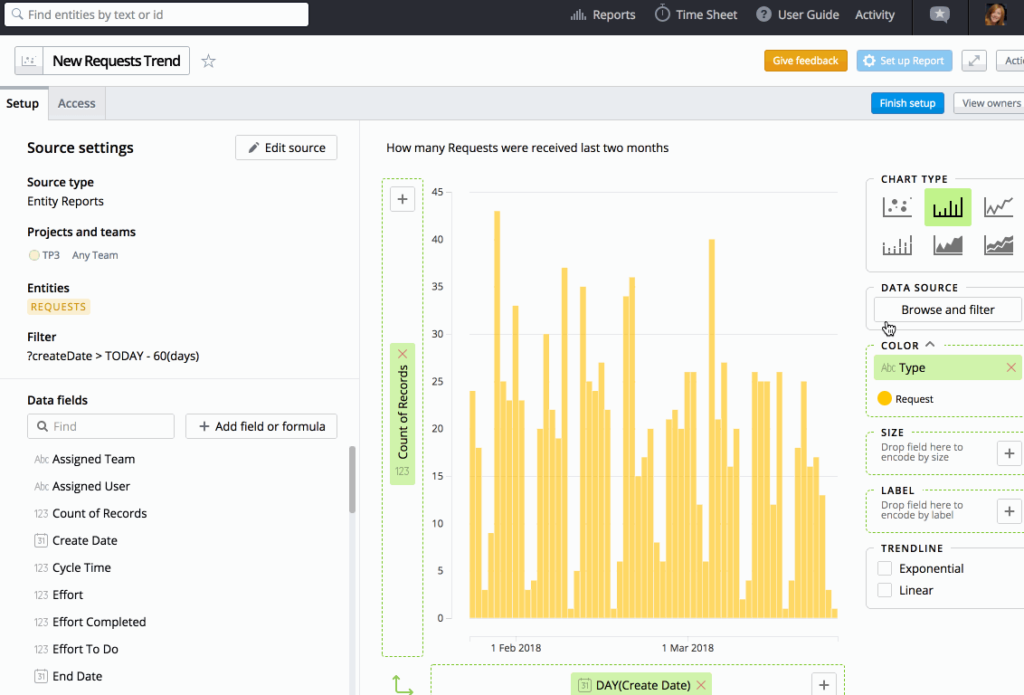Enable the Exponential trendline
Viewport: 1024px width, 695px height.
coord(885,568)
